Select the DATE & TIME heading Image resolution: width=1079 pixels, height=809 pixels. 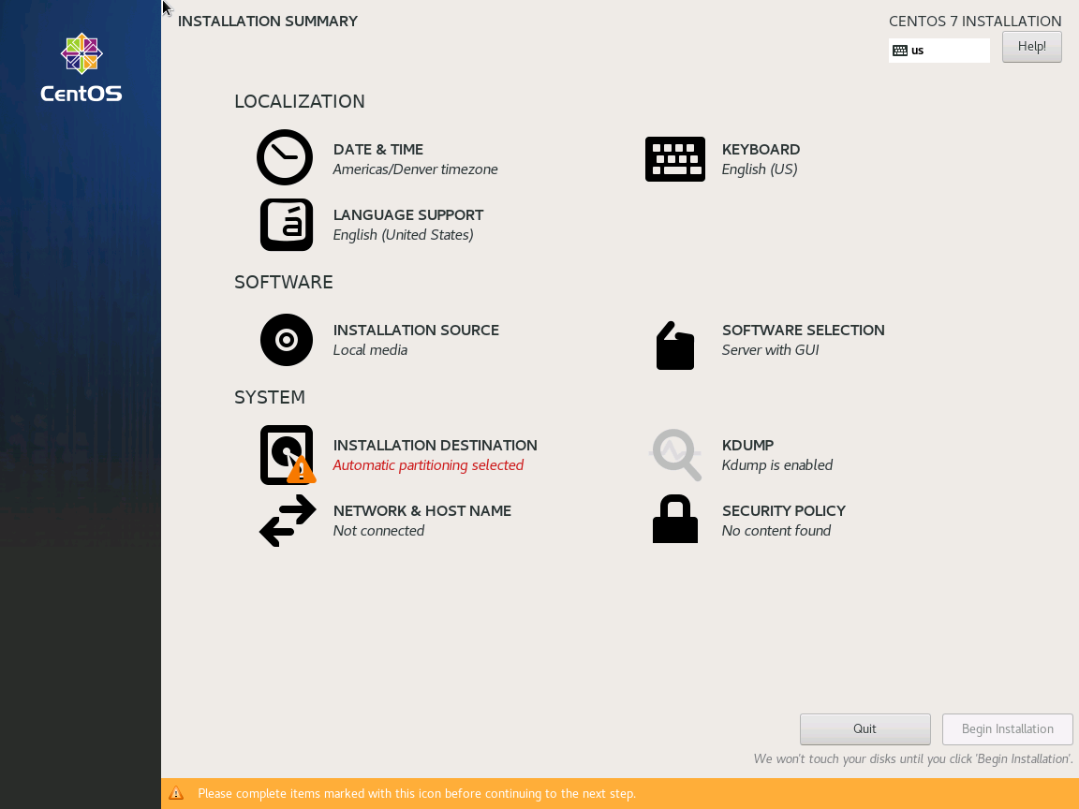pos(377,149)
